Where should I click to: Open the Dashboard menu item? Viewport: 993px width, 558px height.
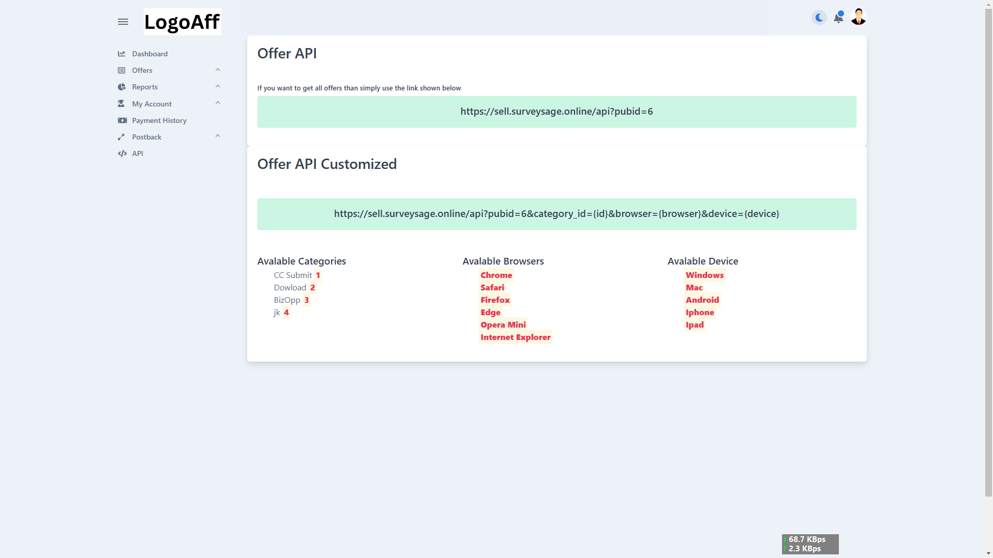click(x=149, y=54)
